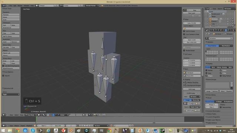Toggle the Render Border checkbox

tap(184, 51)
